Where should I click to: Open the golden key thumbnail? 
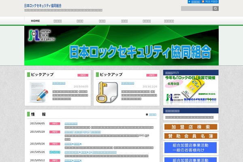pos(107,92)
